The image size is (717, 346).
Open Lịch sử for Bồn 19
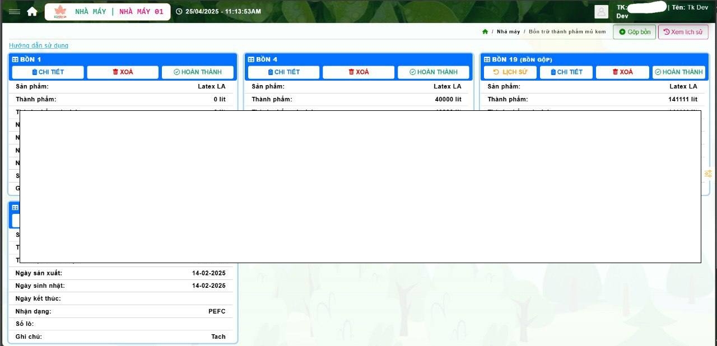tap(510, 72)
